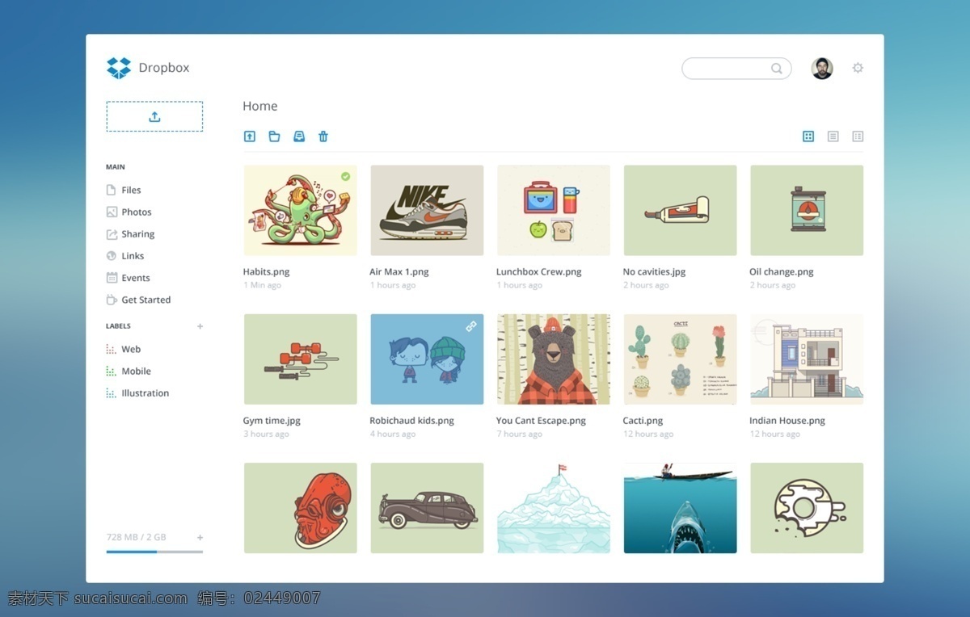The image size is (970, 617).
Task: Click the Habits.png file name
Action: pos(266,272)
